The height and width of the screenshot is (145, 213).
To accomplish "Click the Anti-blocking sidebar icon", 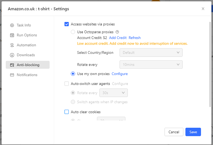I will pos(12,65).
